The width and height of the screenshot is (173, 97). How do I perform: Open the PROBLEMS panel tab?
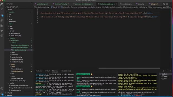point(39,71)
